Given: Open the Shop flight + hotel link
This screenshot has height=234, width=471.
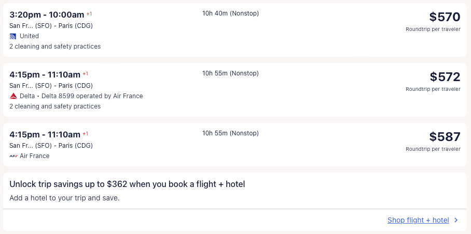Looking at the screenshot, I should (x=418, y=220).
